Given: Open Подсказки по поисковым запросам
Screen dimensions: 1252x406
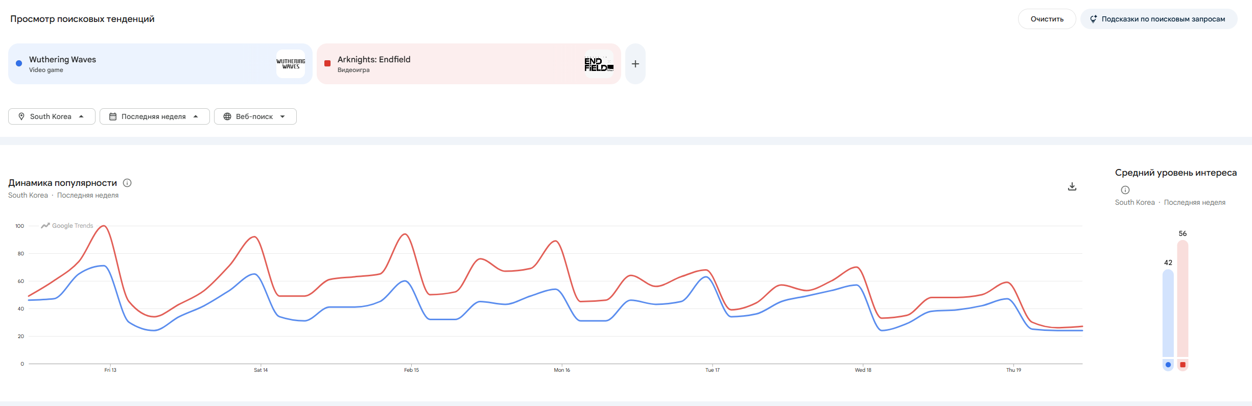Looking at the screenshot, I should [x=1159, y=19].
